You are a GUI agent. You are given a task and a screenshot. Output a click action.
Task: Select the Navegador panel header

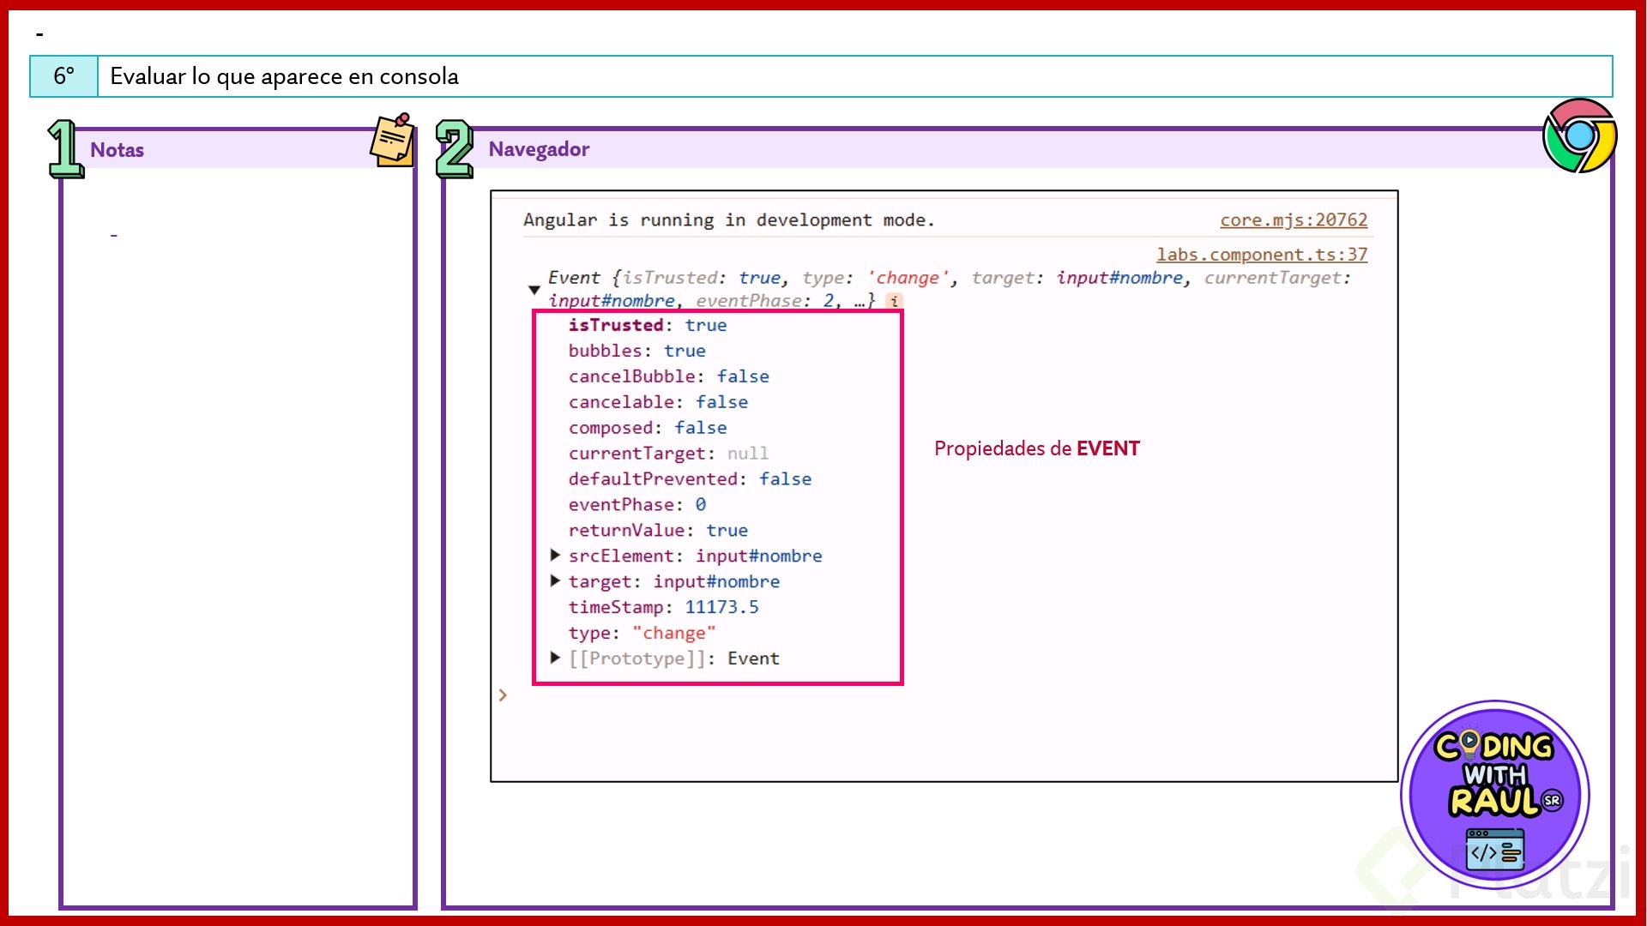click(539, 149)
